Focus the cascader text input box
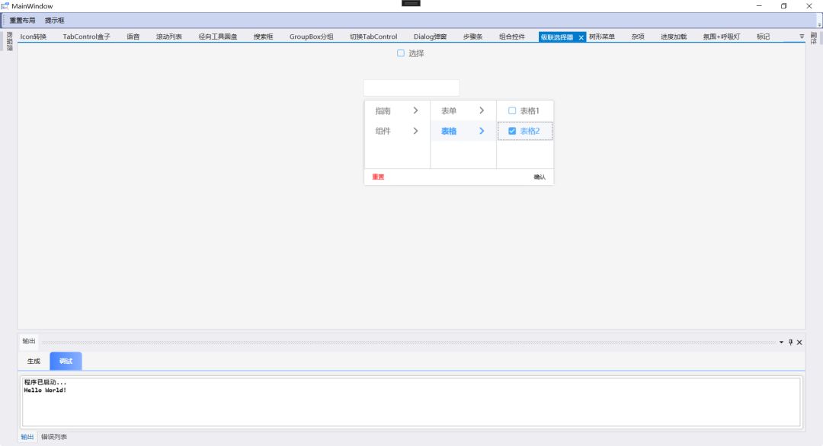 pos(411,88)
